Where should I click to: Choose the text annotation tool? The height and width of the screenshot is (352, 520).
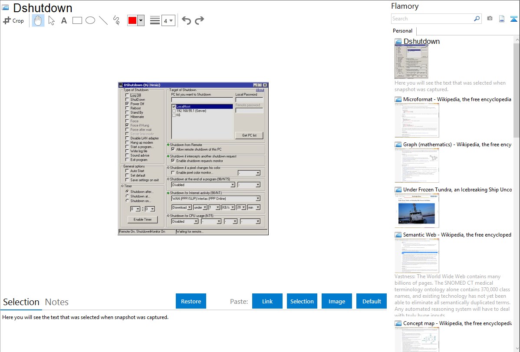pyautogui.click(x=64, y=20)
